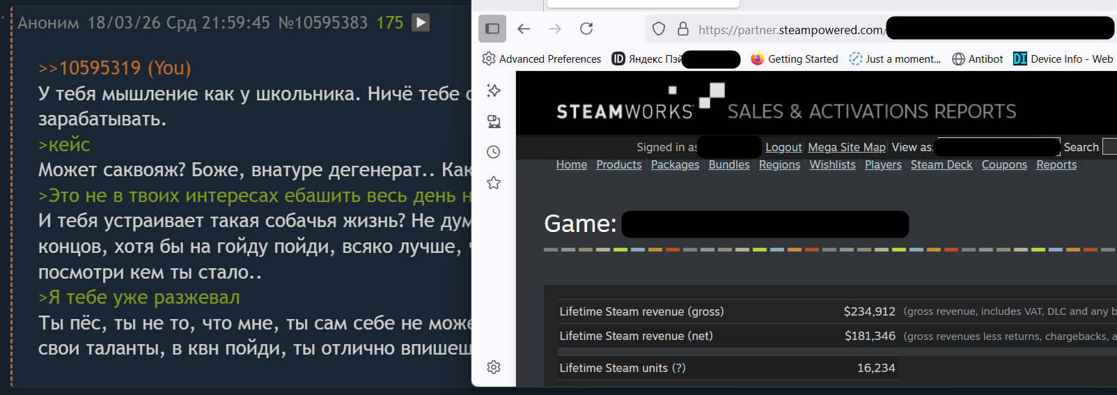Image resolution: width=1117 pixels, height=395 pixels.
Task: View site security lock info
Action: [683, 29]
